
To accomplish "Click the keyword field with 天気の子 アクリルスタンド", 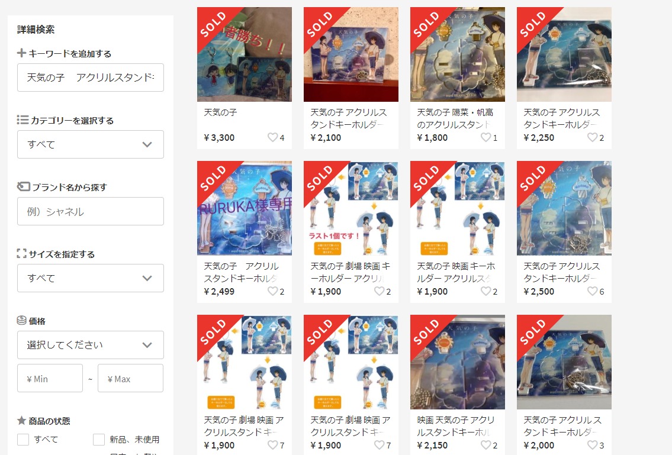I will click(91, 78).
